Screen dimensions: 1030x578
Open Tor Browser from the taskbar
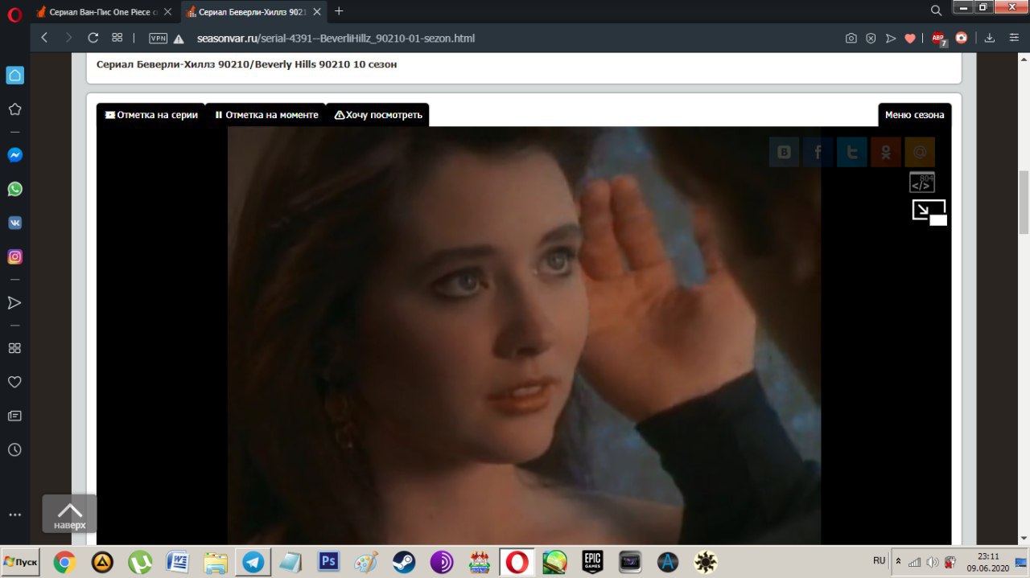click(x=442, y=562)
